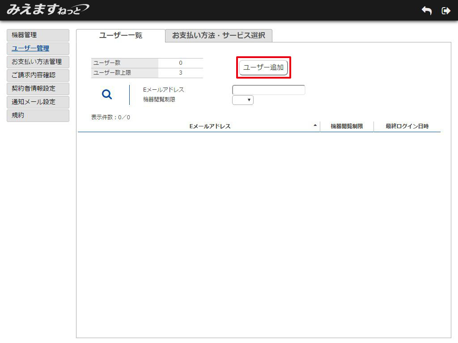Click the Eメールアドレス table column header

[210, 126]
